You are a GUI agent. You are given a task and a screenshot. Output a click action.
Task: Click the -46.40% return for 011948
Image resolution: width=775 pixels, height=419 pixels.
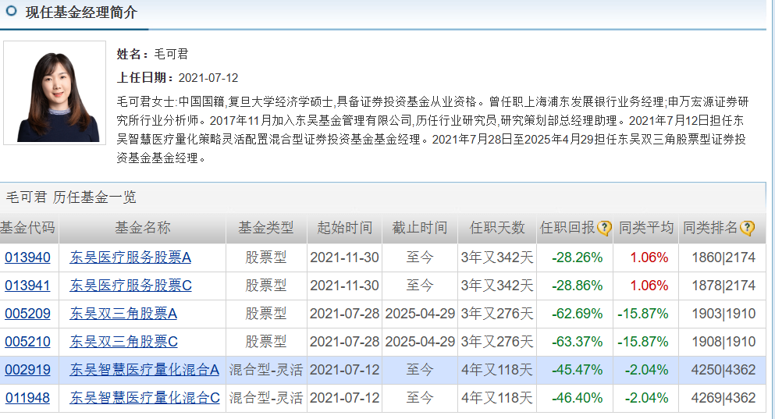pos(578,398)
